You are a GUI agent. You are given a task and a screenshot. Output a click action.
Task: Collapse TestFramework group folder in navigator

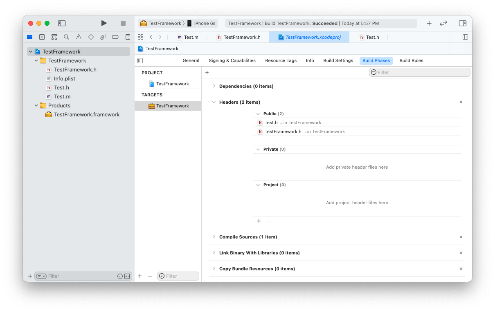[x=36, y=60]
